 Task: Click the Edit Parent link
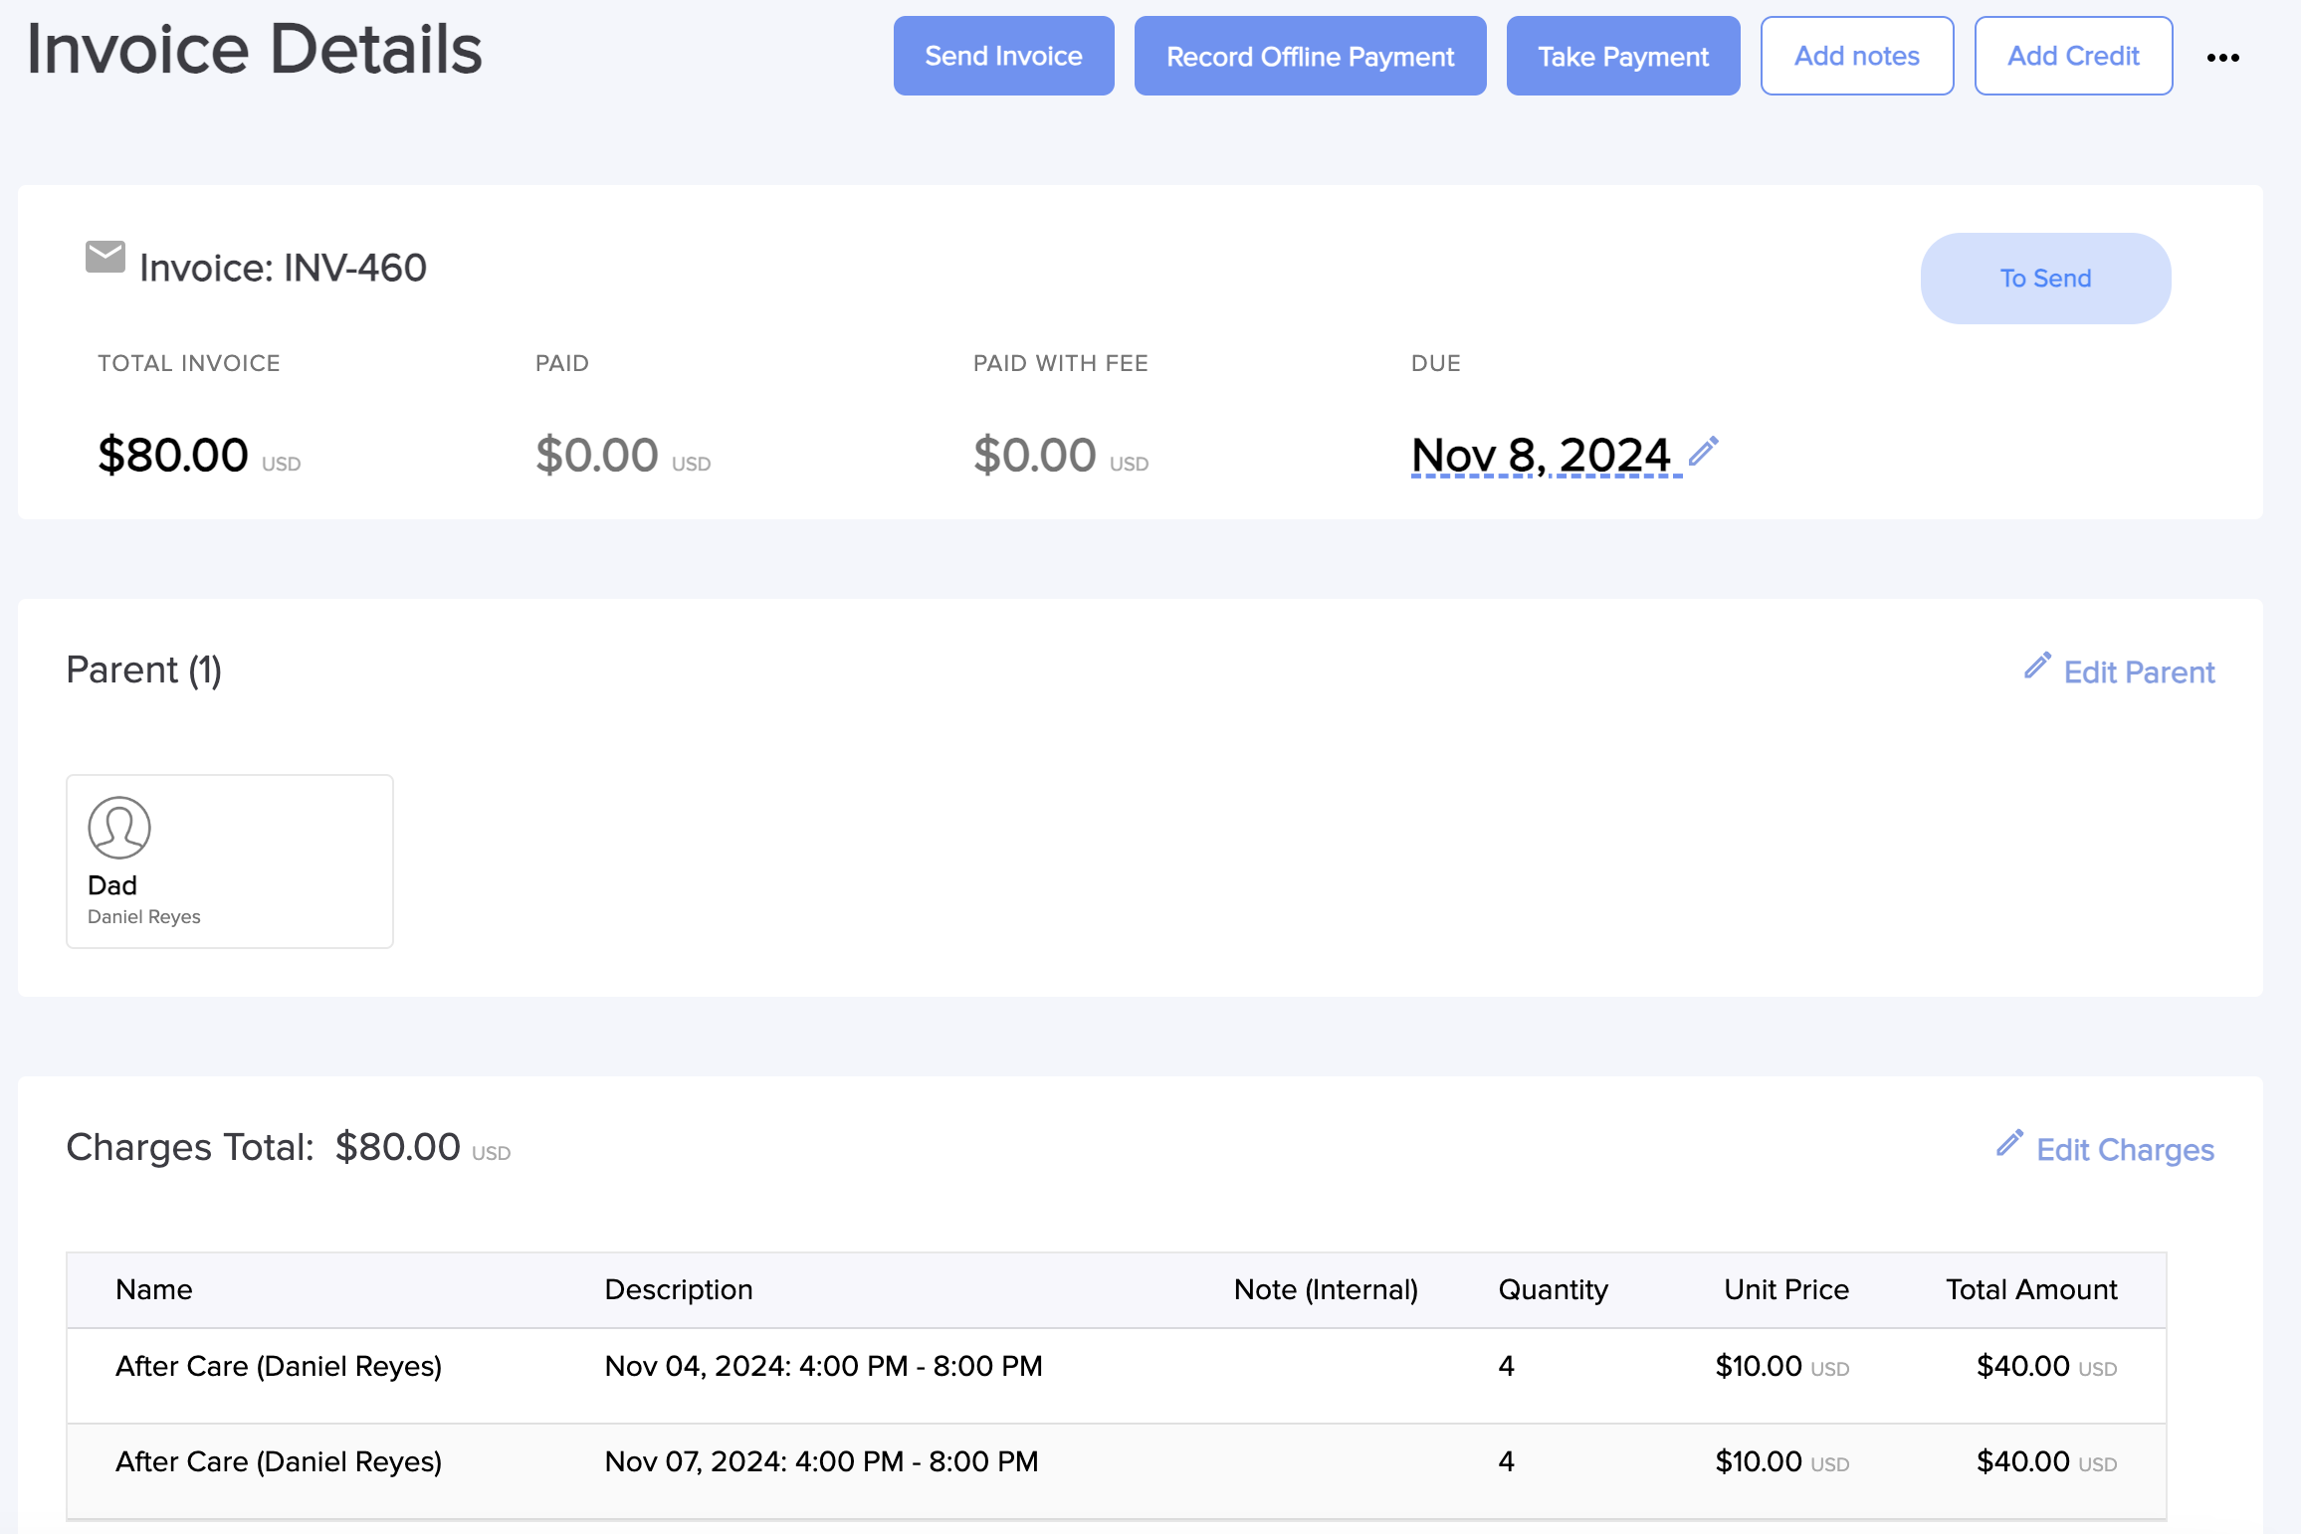pyautogui.click(x=2138, y=672)
